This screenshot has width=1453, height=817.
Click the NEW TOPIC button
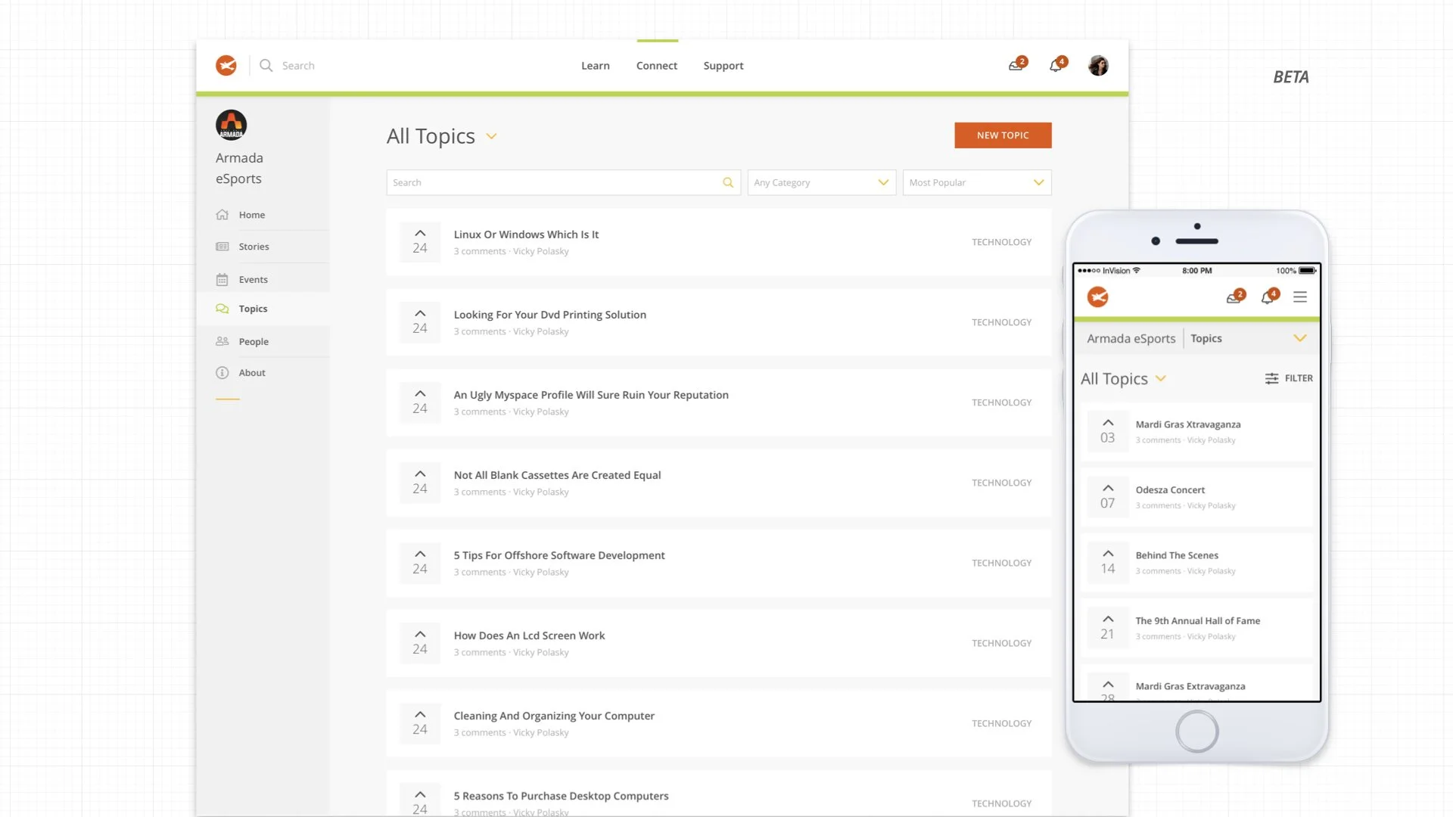tap(1003, 135)
